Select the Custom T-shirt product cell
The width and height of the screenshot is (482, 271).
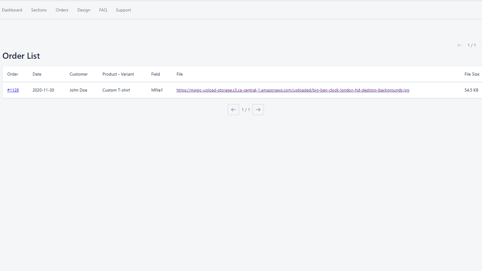pyautogui.click(x=116, y=90)
